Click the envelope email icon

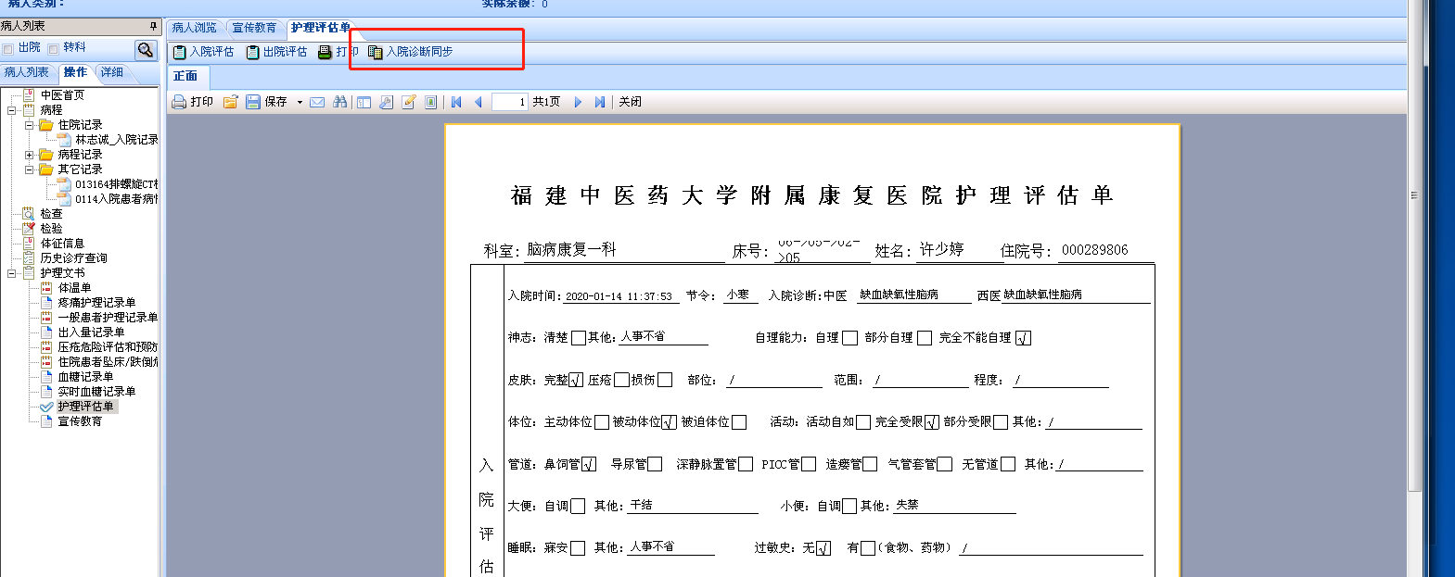pos(317,102)
